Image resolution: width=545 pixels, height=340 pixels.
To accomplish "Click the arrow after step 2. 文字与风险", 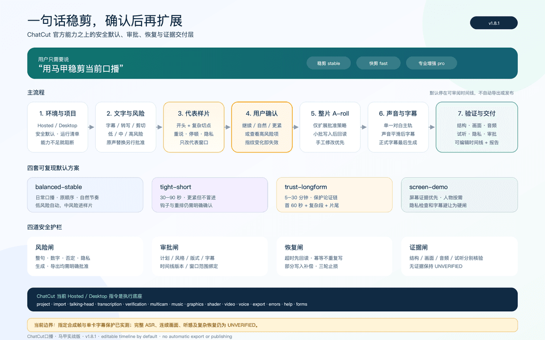I will (x=160, y=127).
